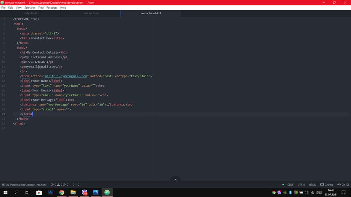Open the Selection menu
The width and height of the screenshot is (351, 197).
click(30, 8)
